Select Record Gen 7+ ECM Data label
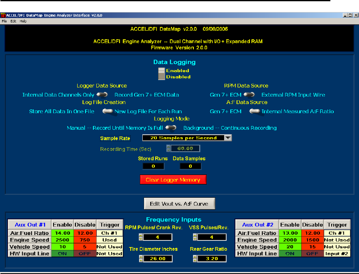 click(x=147, y=95)
